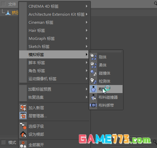Image resolution: width=157 pixels, height=148 pixels.
Task: Click the search magnifier at top right
Action: click(156, 3)
